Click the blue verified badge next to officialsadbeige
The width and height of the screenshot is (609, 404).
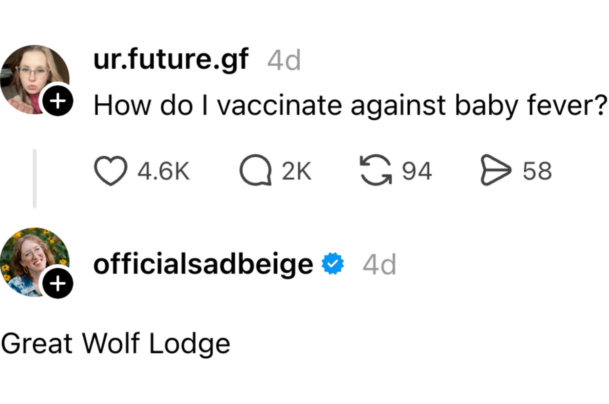(x=333, y=263)
